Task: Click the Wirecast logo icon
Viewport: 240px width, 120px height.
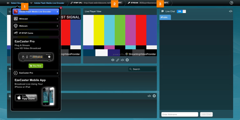Action: click(x=16, y=19)
